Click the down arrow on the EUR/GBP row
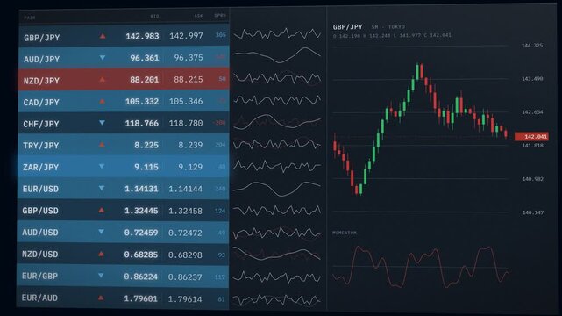The height and width of the screenshot is (316, 562). pyautogui.click(x=101, y=276)
